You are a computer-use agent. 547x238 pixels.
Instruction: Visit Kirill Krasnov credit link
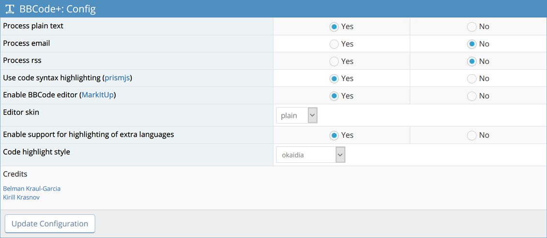coord(21,197)
